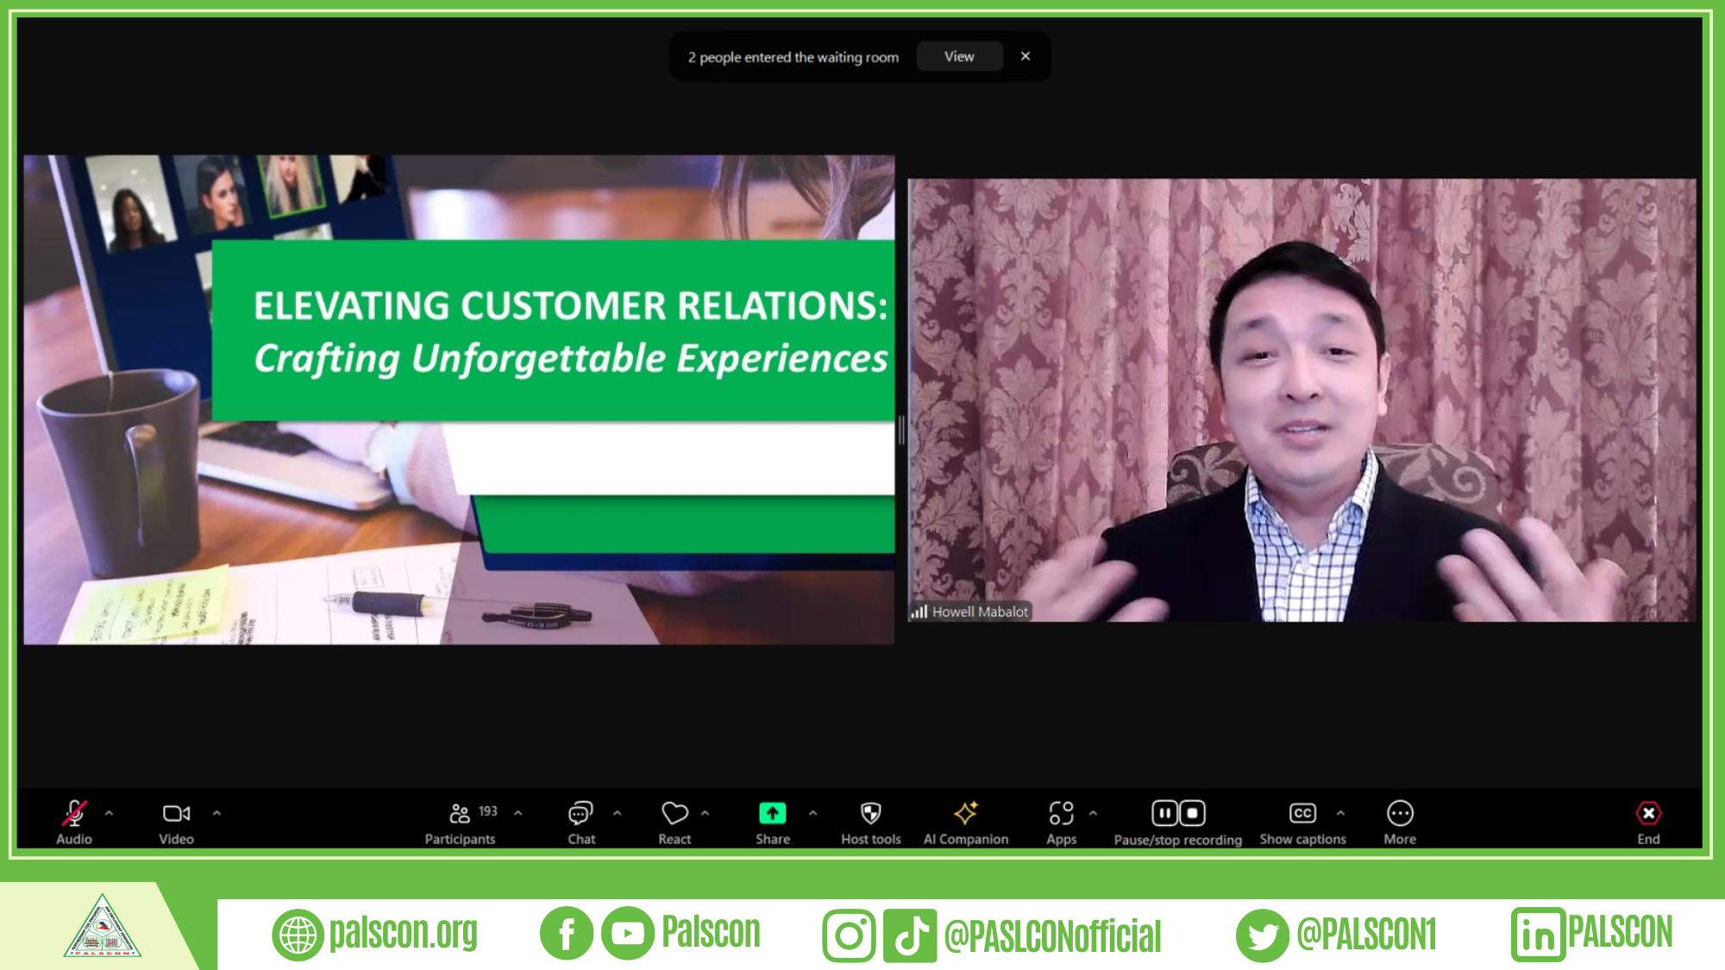This screenshot has height=970, width=1725.
Task: Click the palscon.org text
Action: click(x=404, y=934)
